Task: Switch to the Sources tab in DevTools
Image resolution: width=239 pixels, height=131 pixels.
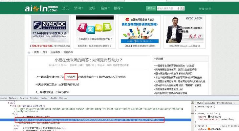Action: [x=24, y=98]
